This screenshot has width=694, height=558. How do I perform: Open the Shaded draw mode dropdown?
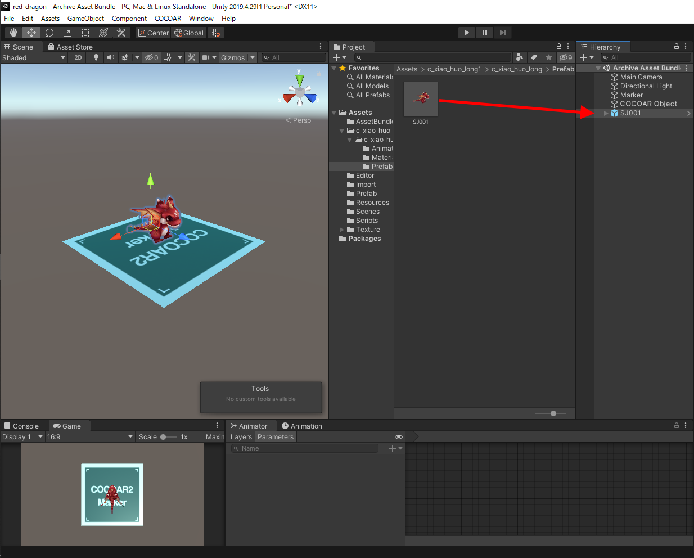[34, 57]
